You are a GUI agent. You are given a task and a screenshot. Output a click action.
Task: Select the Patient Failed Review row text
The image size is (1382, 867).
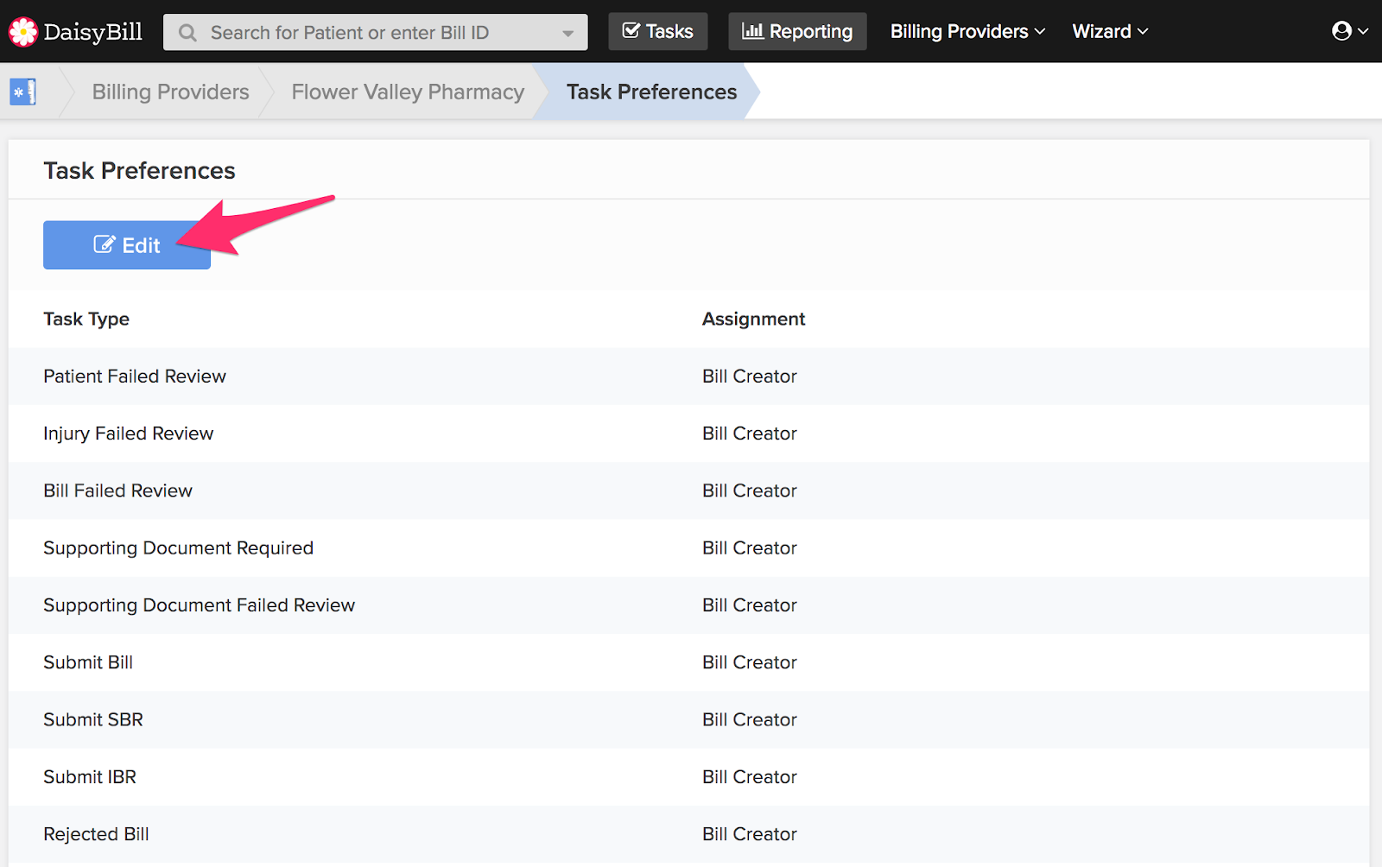pyautogui.click(x=135, y=377)
